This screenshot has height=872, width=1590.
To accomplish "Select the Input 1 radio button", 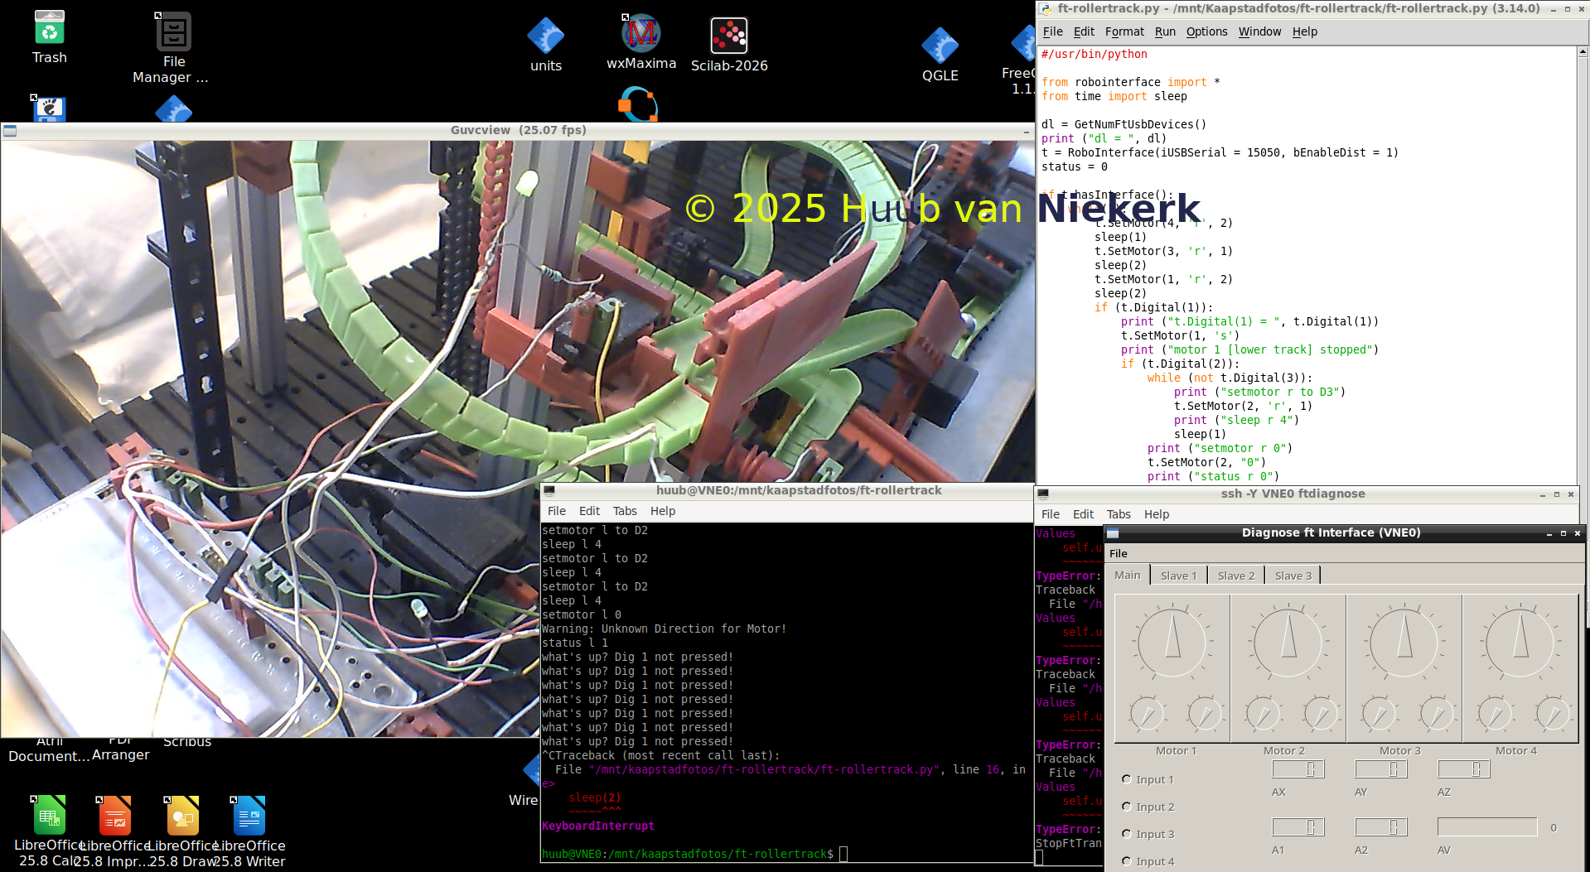I will [x=1127, y=779].
